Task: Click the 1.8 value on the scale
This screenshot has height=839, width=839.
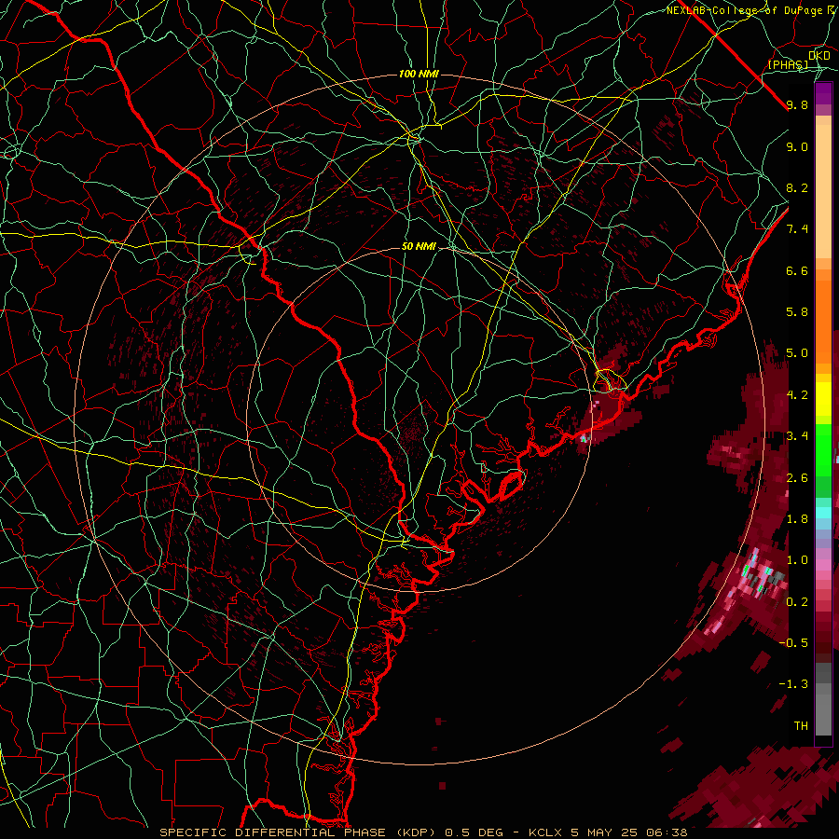Action: pos(797,519)
